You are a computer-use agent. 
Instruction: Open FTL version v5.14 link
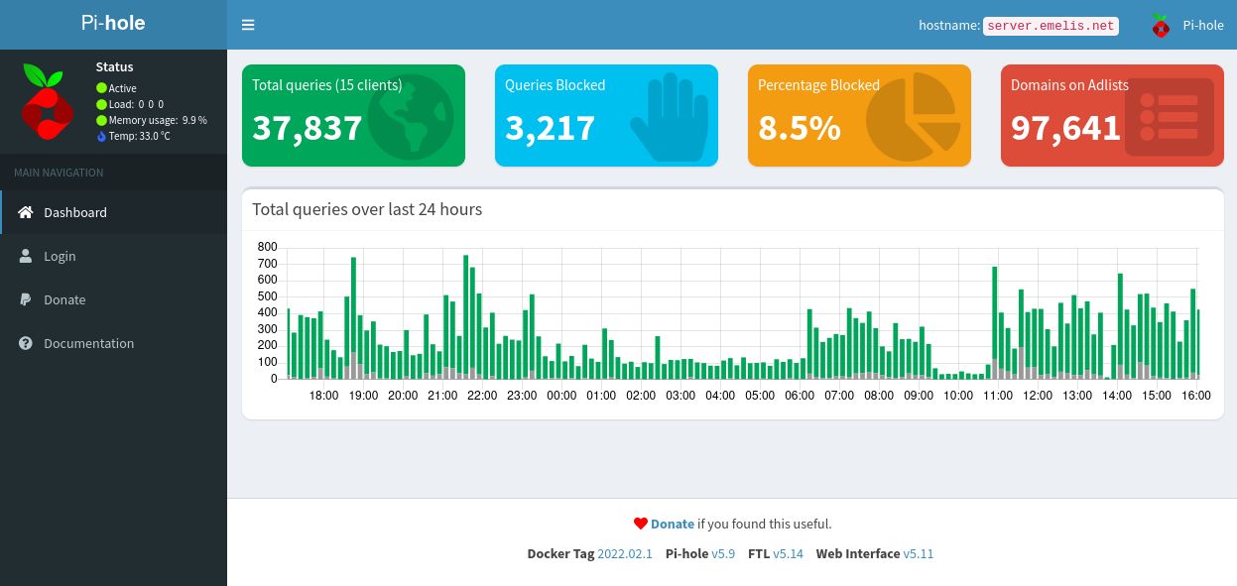pyautogui.click(x=789, y=553)
